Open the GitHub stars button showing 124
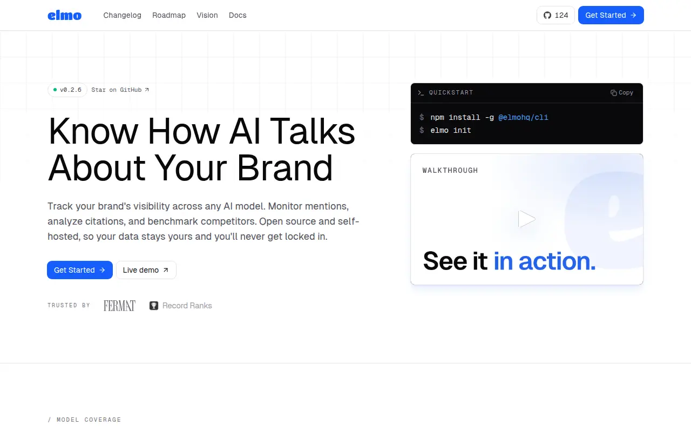Viewport: 691px width, 432px height. click(x=555, y=15)
